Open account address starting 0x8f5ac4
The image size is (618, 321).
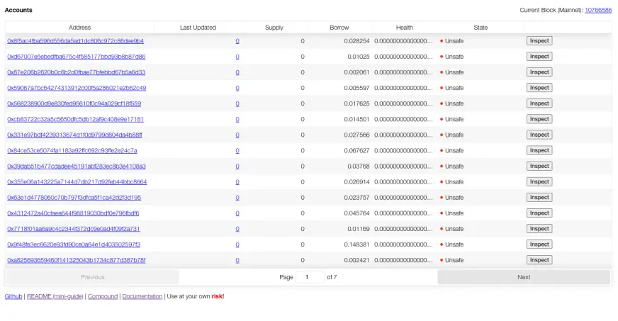coord(75,41)
